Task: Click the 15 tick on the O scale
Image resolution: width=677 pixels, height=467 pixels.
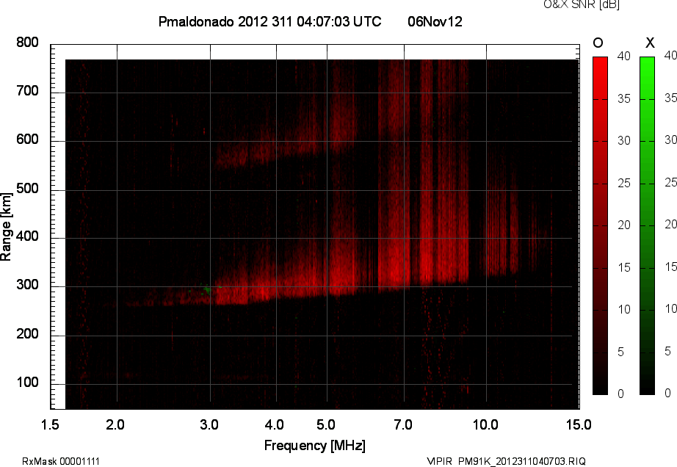Action: click(624, 267)
